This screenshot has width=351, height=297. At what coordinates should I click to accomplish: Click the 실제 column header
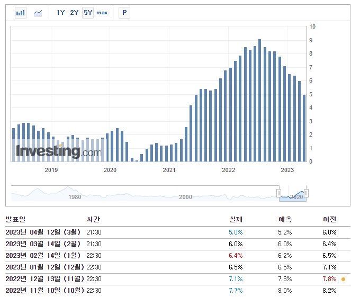coord(236,219)
